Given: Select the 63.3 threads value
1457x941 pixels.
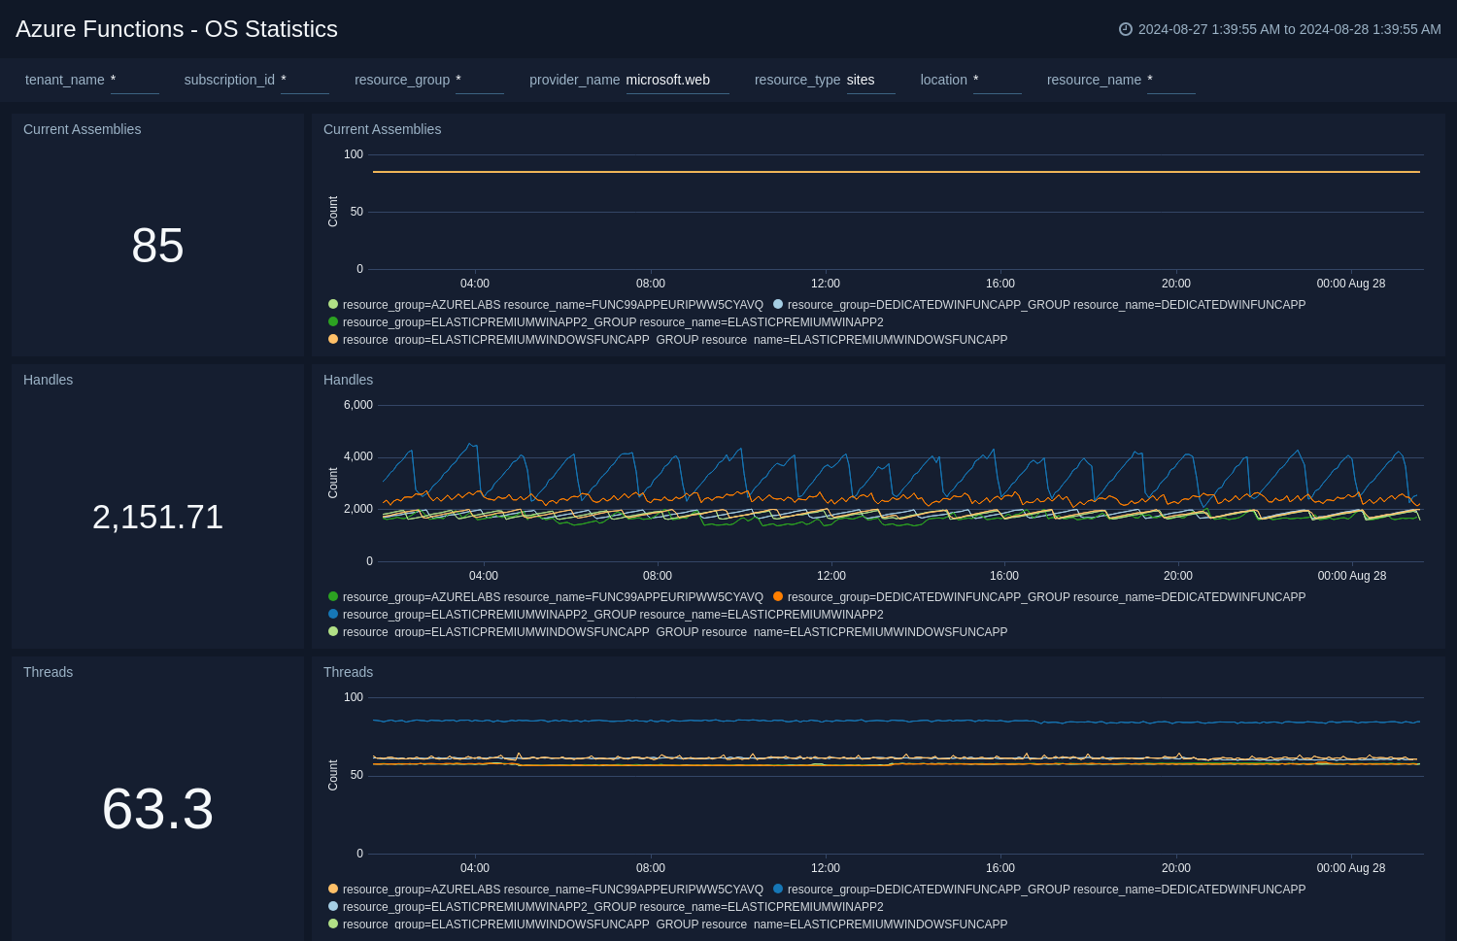Looking at the screenshot, I should (x=157, y=809).
